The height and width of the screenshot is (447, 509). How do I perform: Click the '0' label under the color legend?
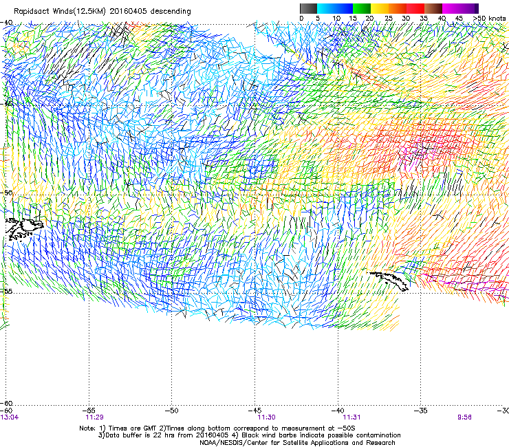tap(301, 18)
